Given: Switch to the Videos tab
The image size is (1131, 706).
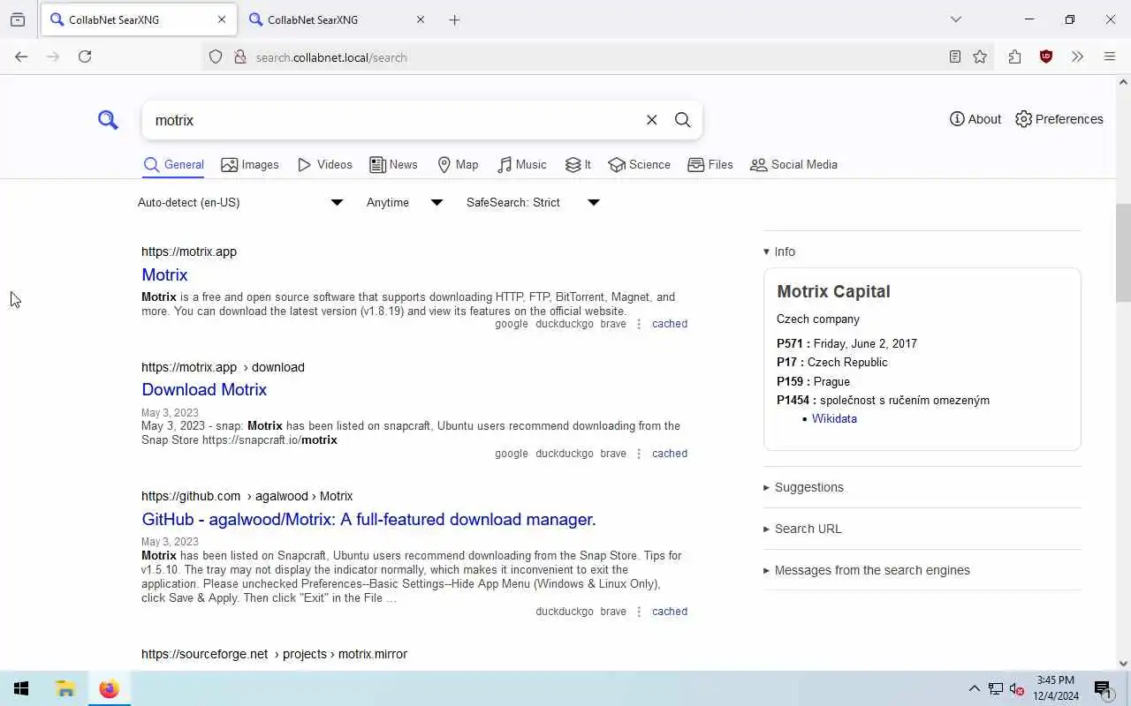Looking at the screenshot, I should [324, 164].
